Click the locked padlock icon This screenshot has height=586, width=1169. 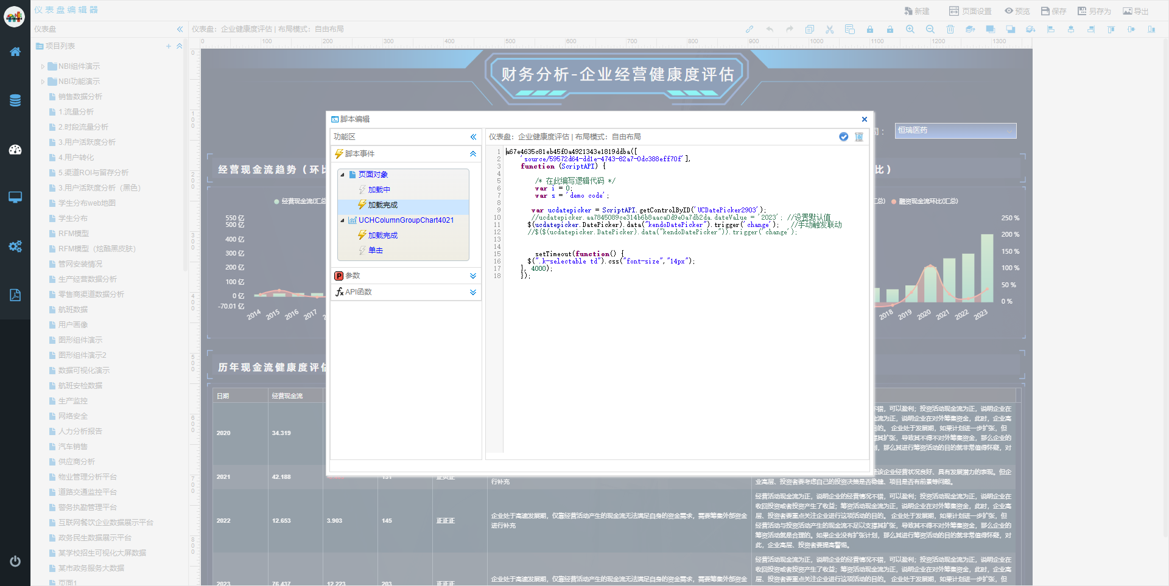point(870,29)
